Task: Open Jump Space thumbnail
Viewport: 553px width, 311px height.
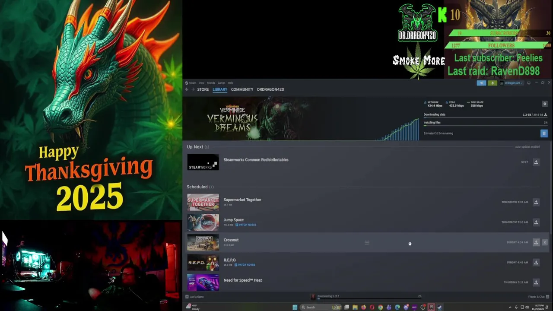Action: (203, 222)
